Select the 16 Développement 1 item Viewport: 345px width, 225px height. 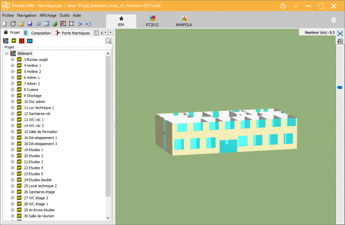coord(41,138)
